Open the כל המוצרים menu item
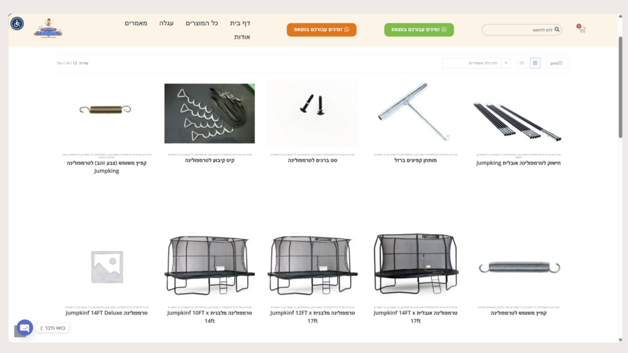628x353 pixels. click(201, 23)
